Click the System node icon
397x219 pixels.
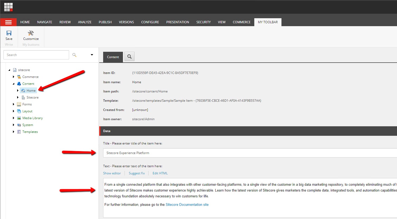coord(19,125)
